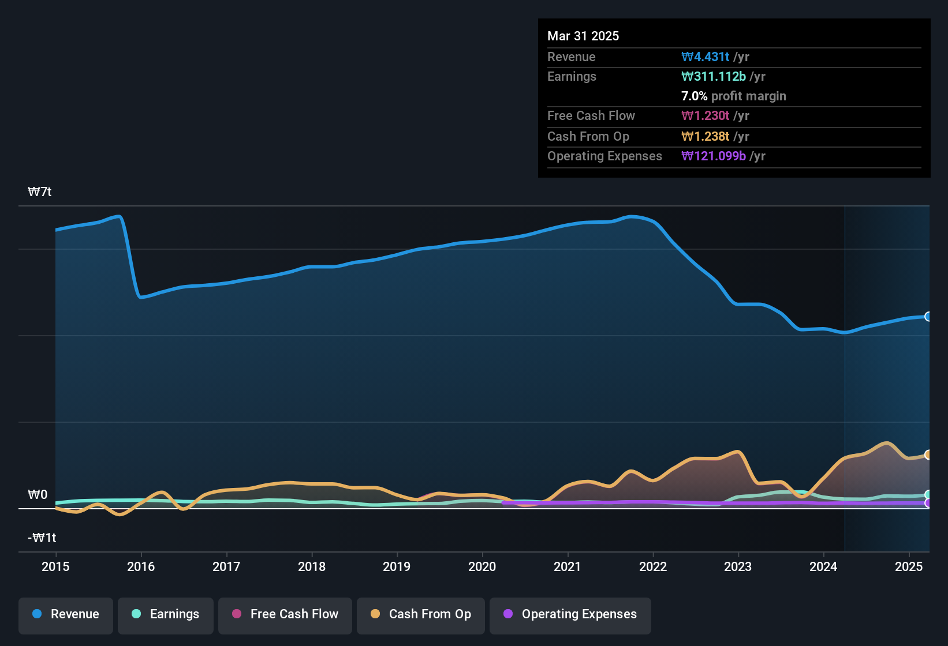Click the Cash From Op endpoint marker
948x646 pixels.
tap(928, 455)
